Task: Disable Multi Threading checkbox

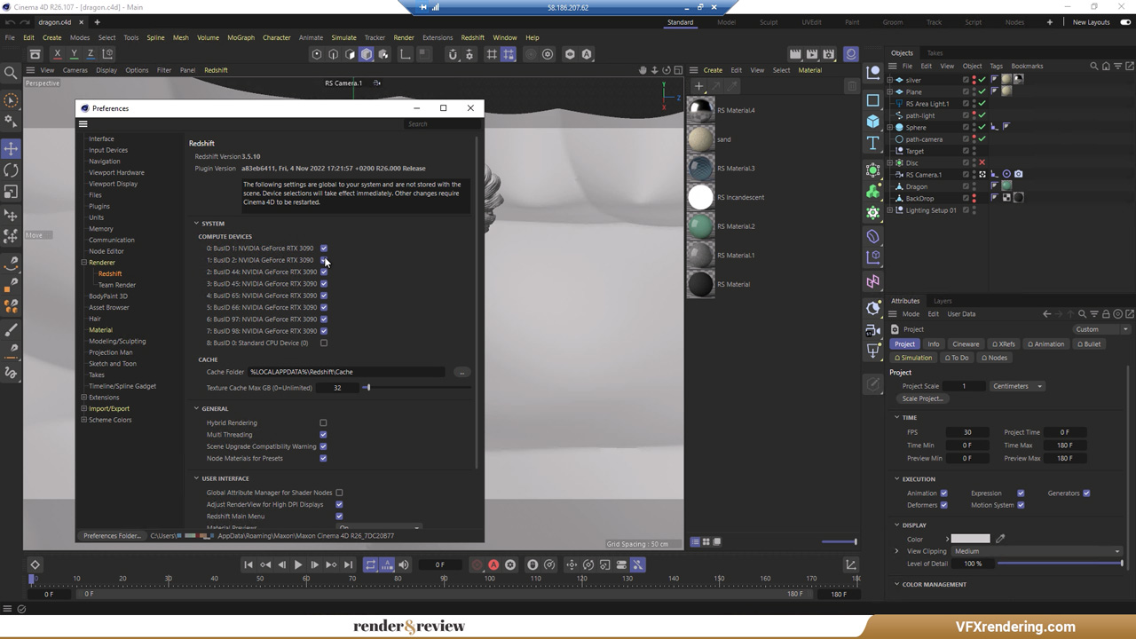Action: (x=323, y=435)
